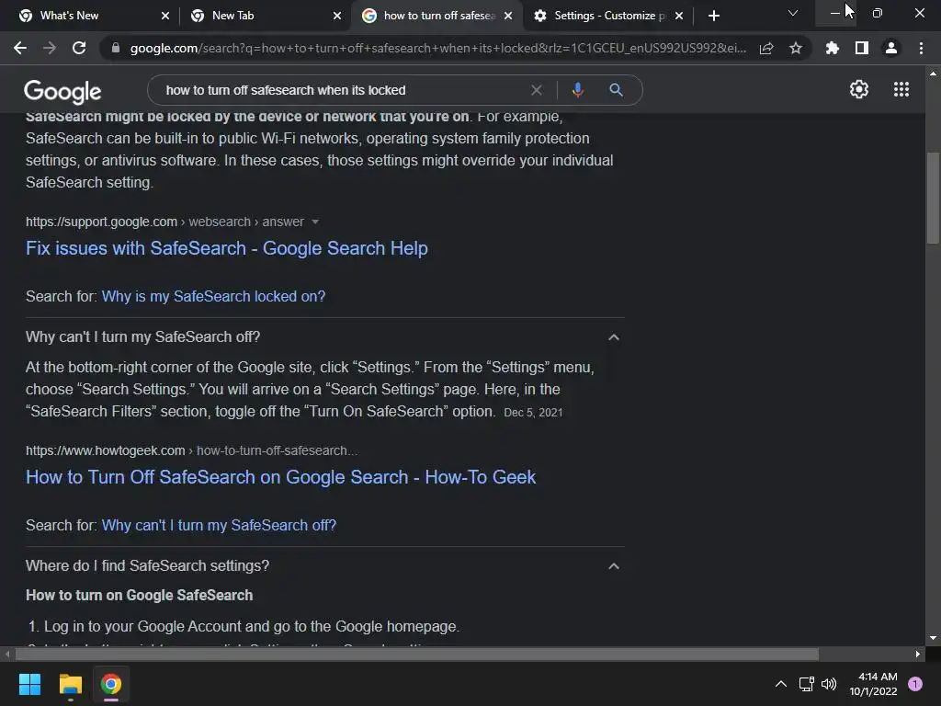Image resolution: width=941 pixels, height=706 pixels.
Task: Click the Chrome taskbar icon
Action: (x=111, y=684)
